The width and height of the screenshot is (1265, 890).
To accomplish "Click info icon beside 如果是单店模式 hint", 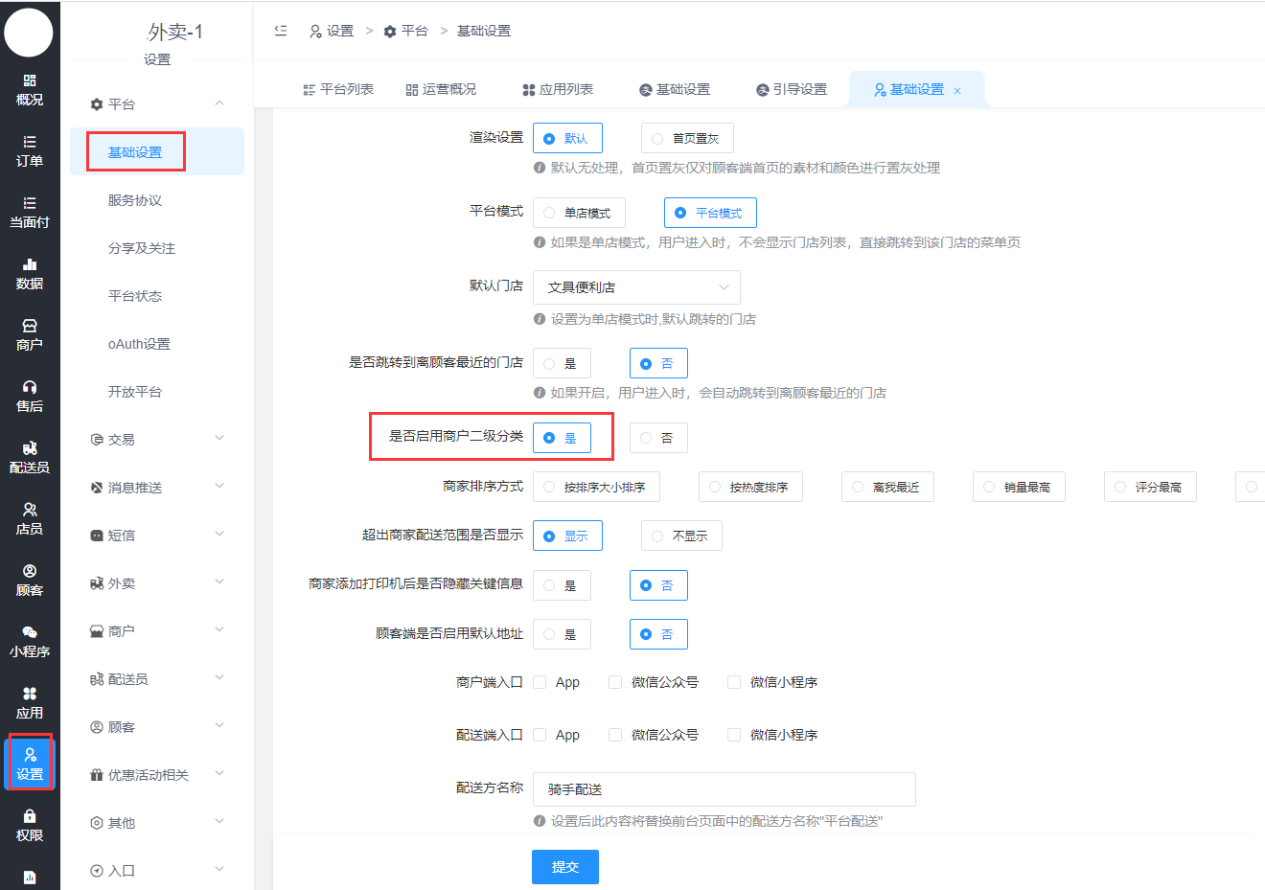I will (x=540, y=242).
